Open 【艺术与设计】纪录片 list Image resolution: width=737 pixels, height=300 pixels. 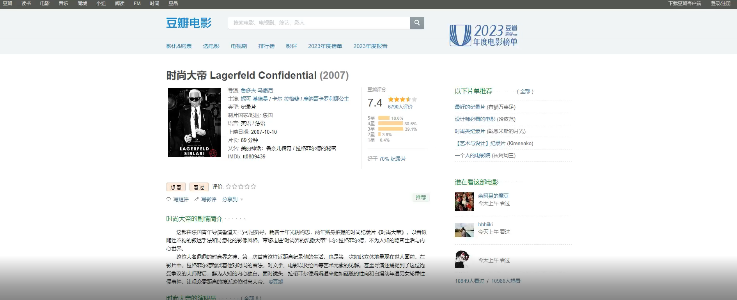point(480,143)
